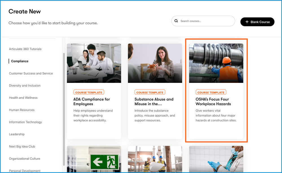The height and width of the screenshot is (173, 282).
Task: Open the construction workers blueprint course thumbnail
Action: [x=155, y=159]
